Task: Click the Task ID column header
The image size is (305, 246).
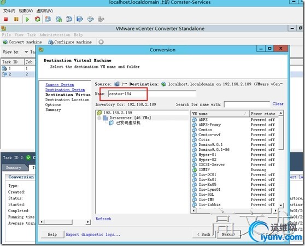Action: 12,62
